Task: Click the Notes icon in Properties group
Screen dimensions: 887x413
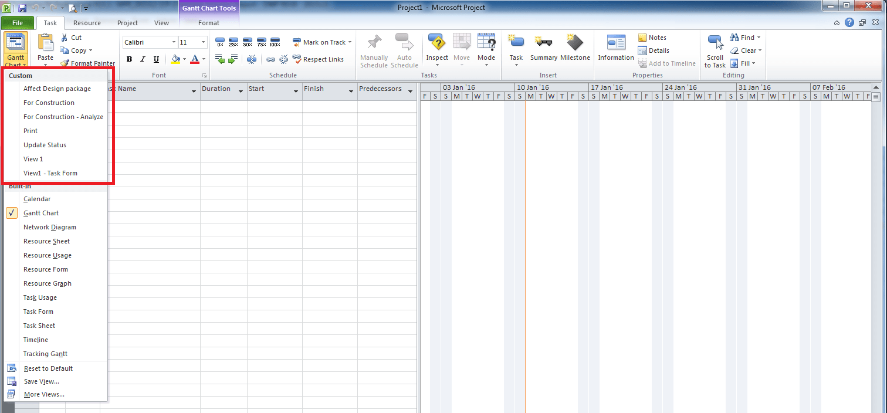Action: (644, 37)
